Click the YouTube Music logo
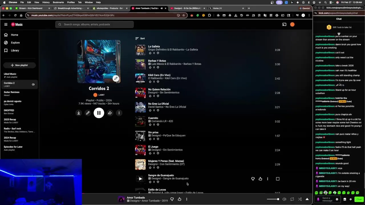The height and width of the screenshot is (205, 365). point(17,24)
